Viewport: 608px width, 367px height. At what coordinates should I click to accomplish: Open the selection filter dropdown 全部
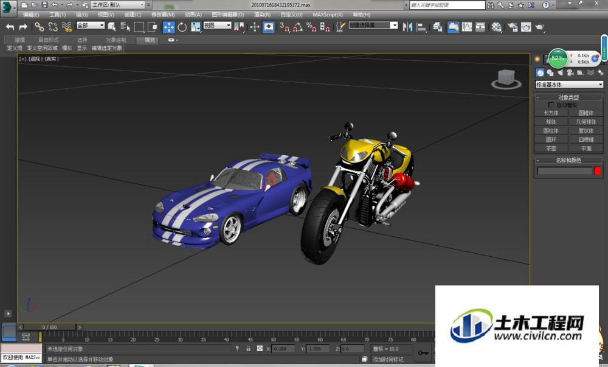pos(91,25)
